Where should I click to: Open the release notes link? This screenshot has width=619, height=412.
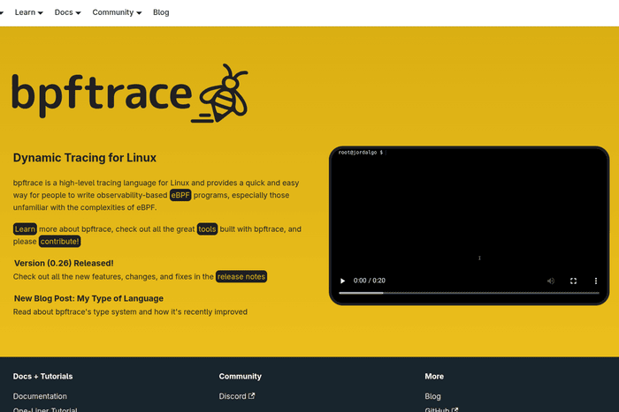coord(241,276)
